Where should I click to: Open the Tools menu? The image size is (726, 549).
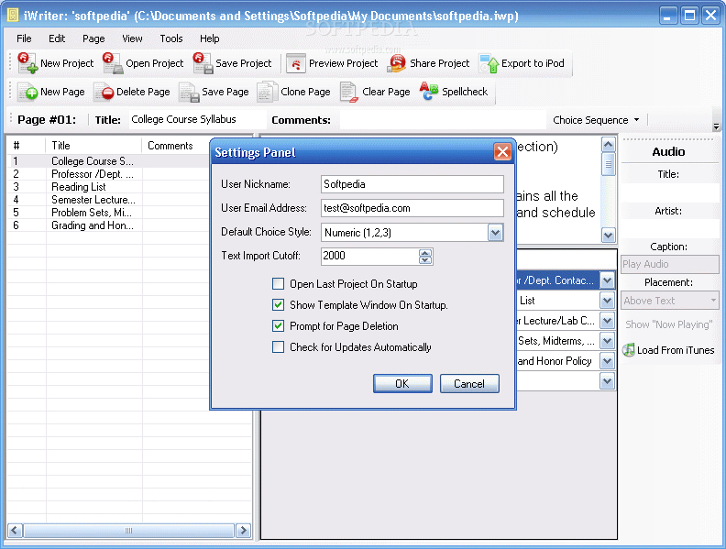click(171, 38)
